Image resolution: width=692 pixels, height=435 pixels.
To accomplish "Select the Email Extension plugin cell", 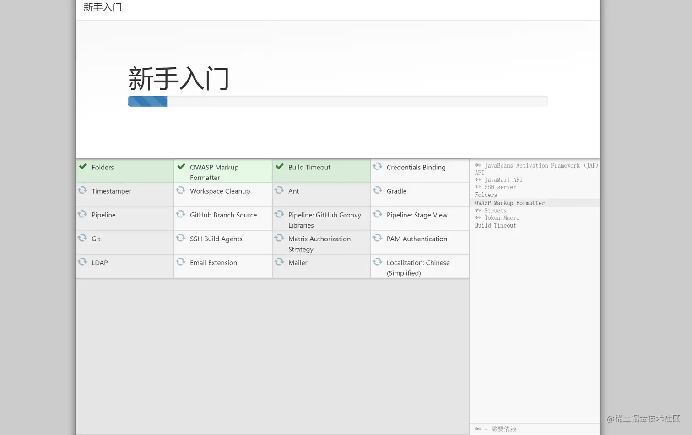I will [214, 262].
